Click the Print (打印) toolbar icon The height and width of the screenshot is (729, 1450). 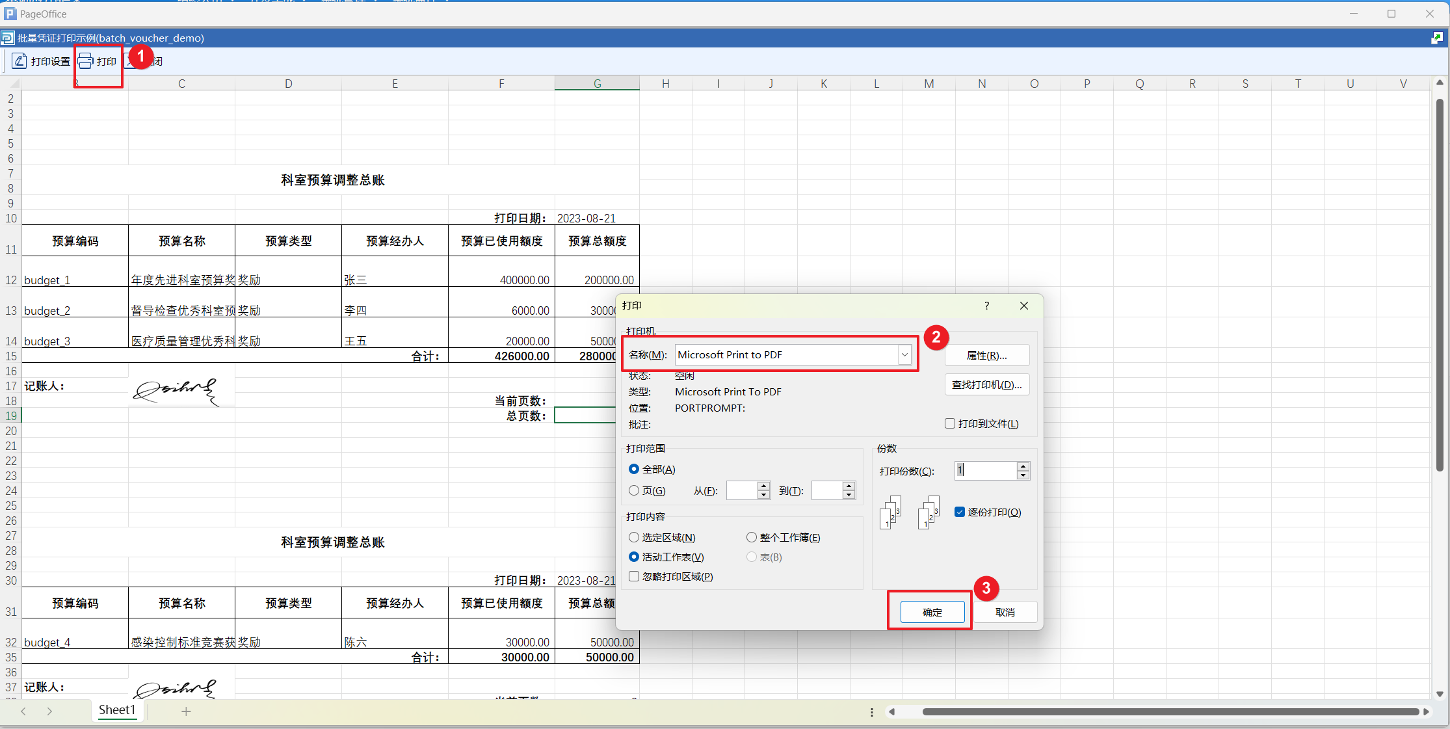click(86, 61)
